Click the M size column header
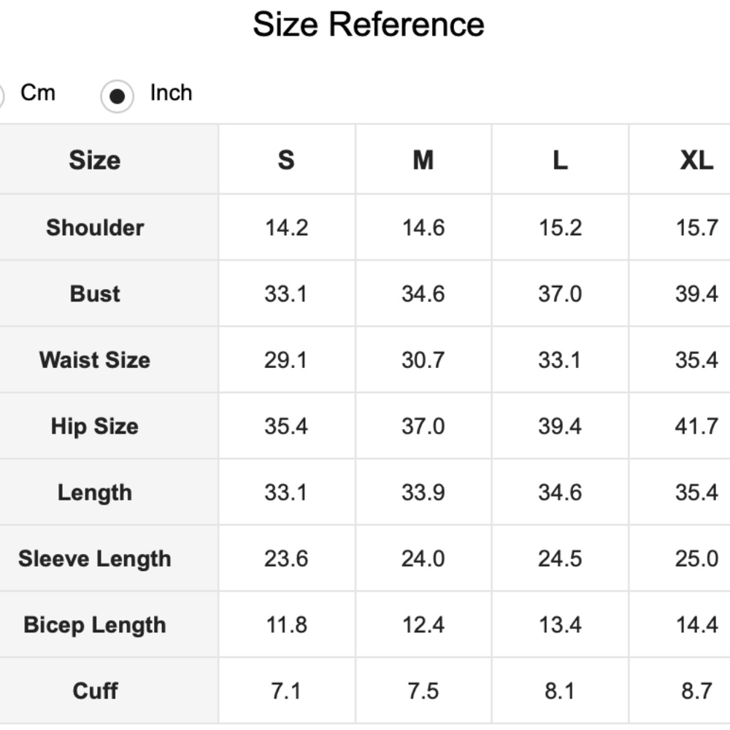This screenshot has height=730, width=730. coord(423,160)
